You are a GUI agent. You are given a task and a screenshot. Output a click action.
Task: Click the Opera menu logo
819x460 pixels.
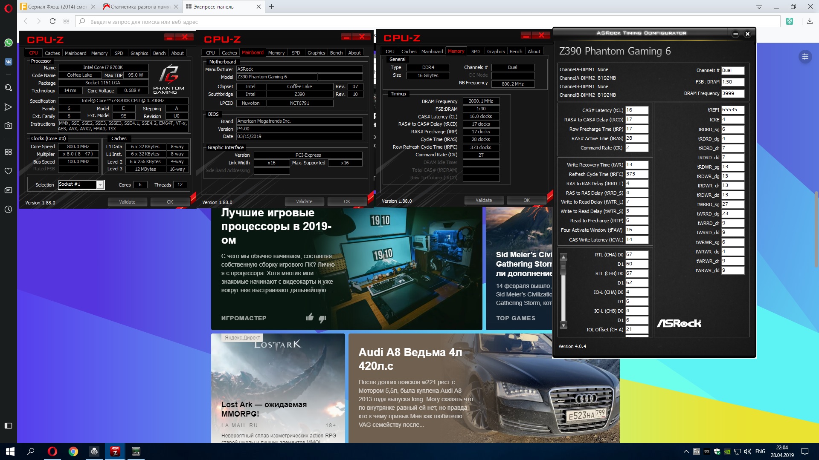[8, 8]
